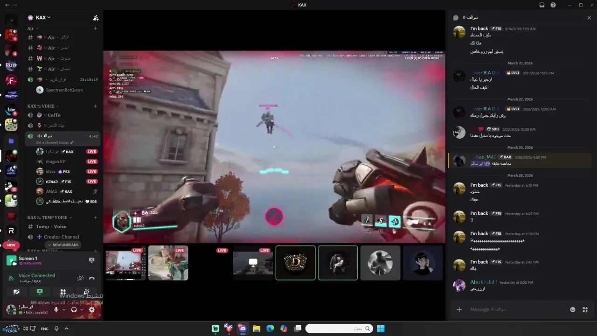This screenshot has width=597, height=336.
Task: Open the Lox server with 9 notifications
Action: (x=11, y=110)
